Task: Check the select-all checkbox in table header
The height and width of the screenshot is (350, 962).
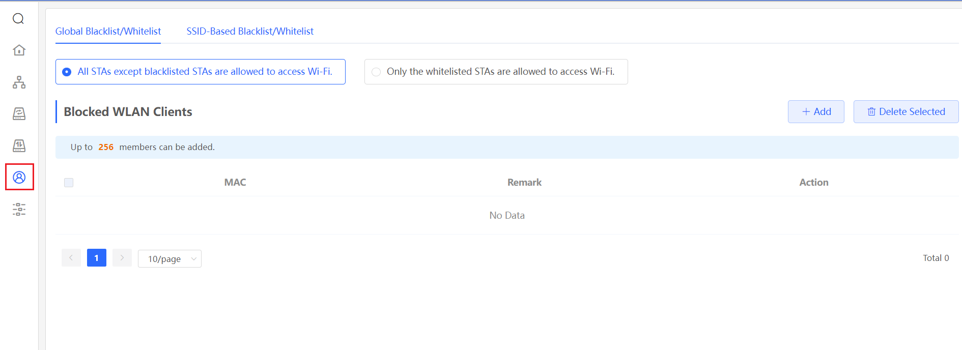Action: (69, 183)
